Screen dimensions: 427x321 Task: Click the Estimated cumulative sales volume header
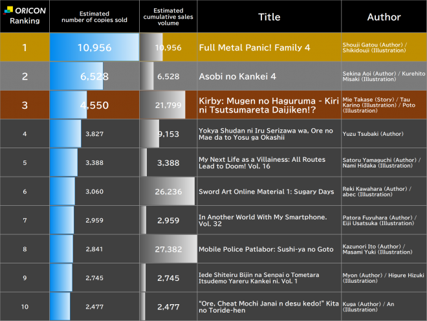point(168,17)
